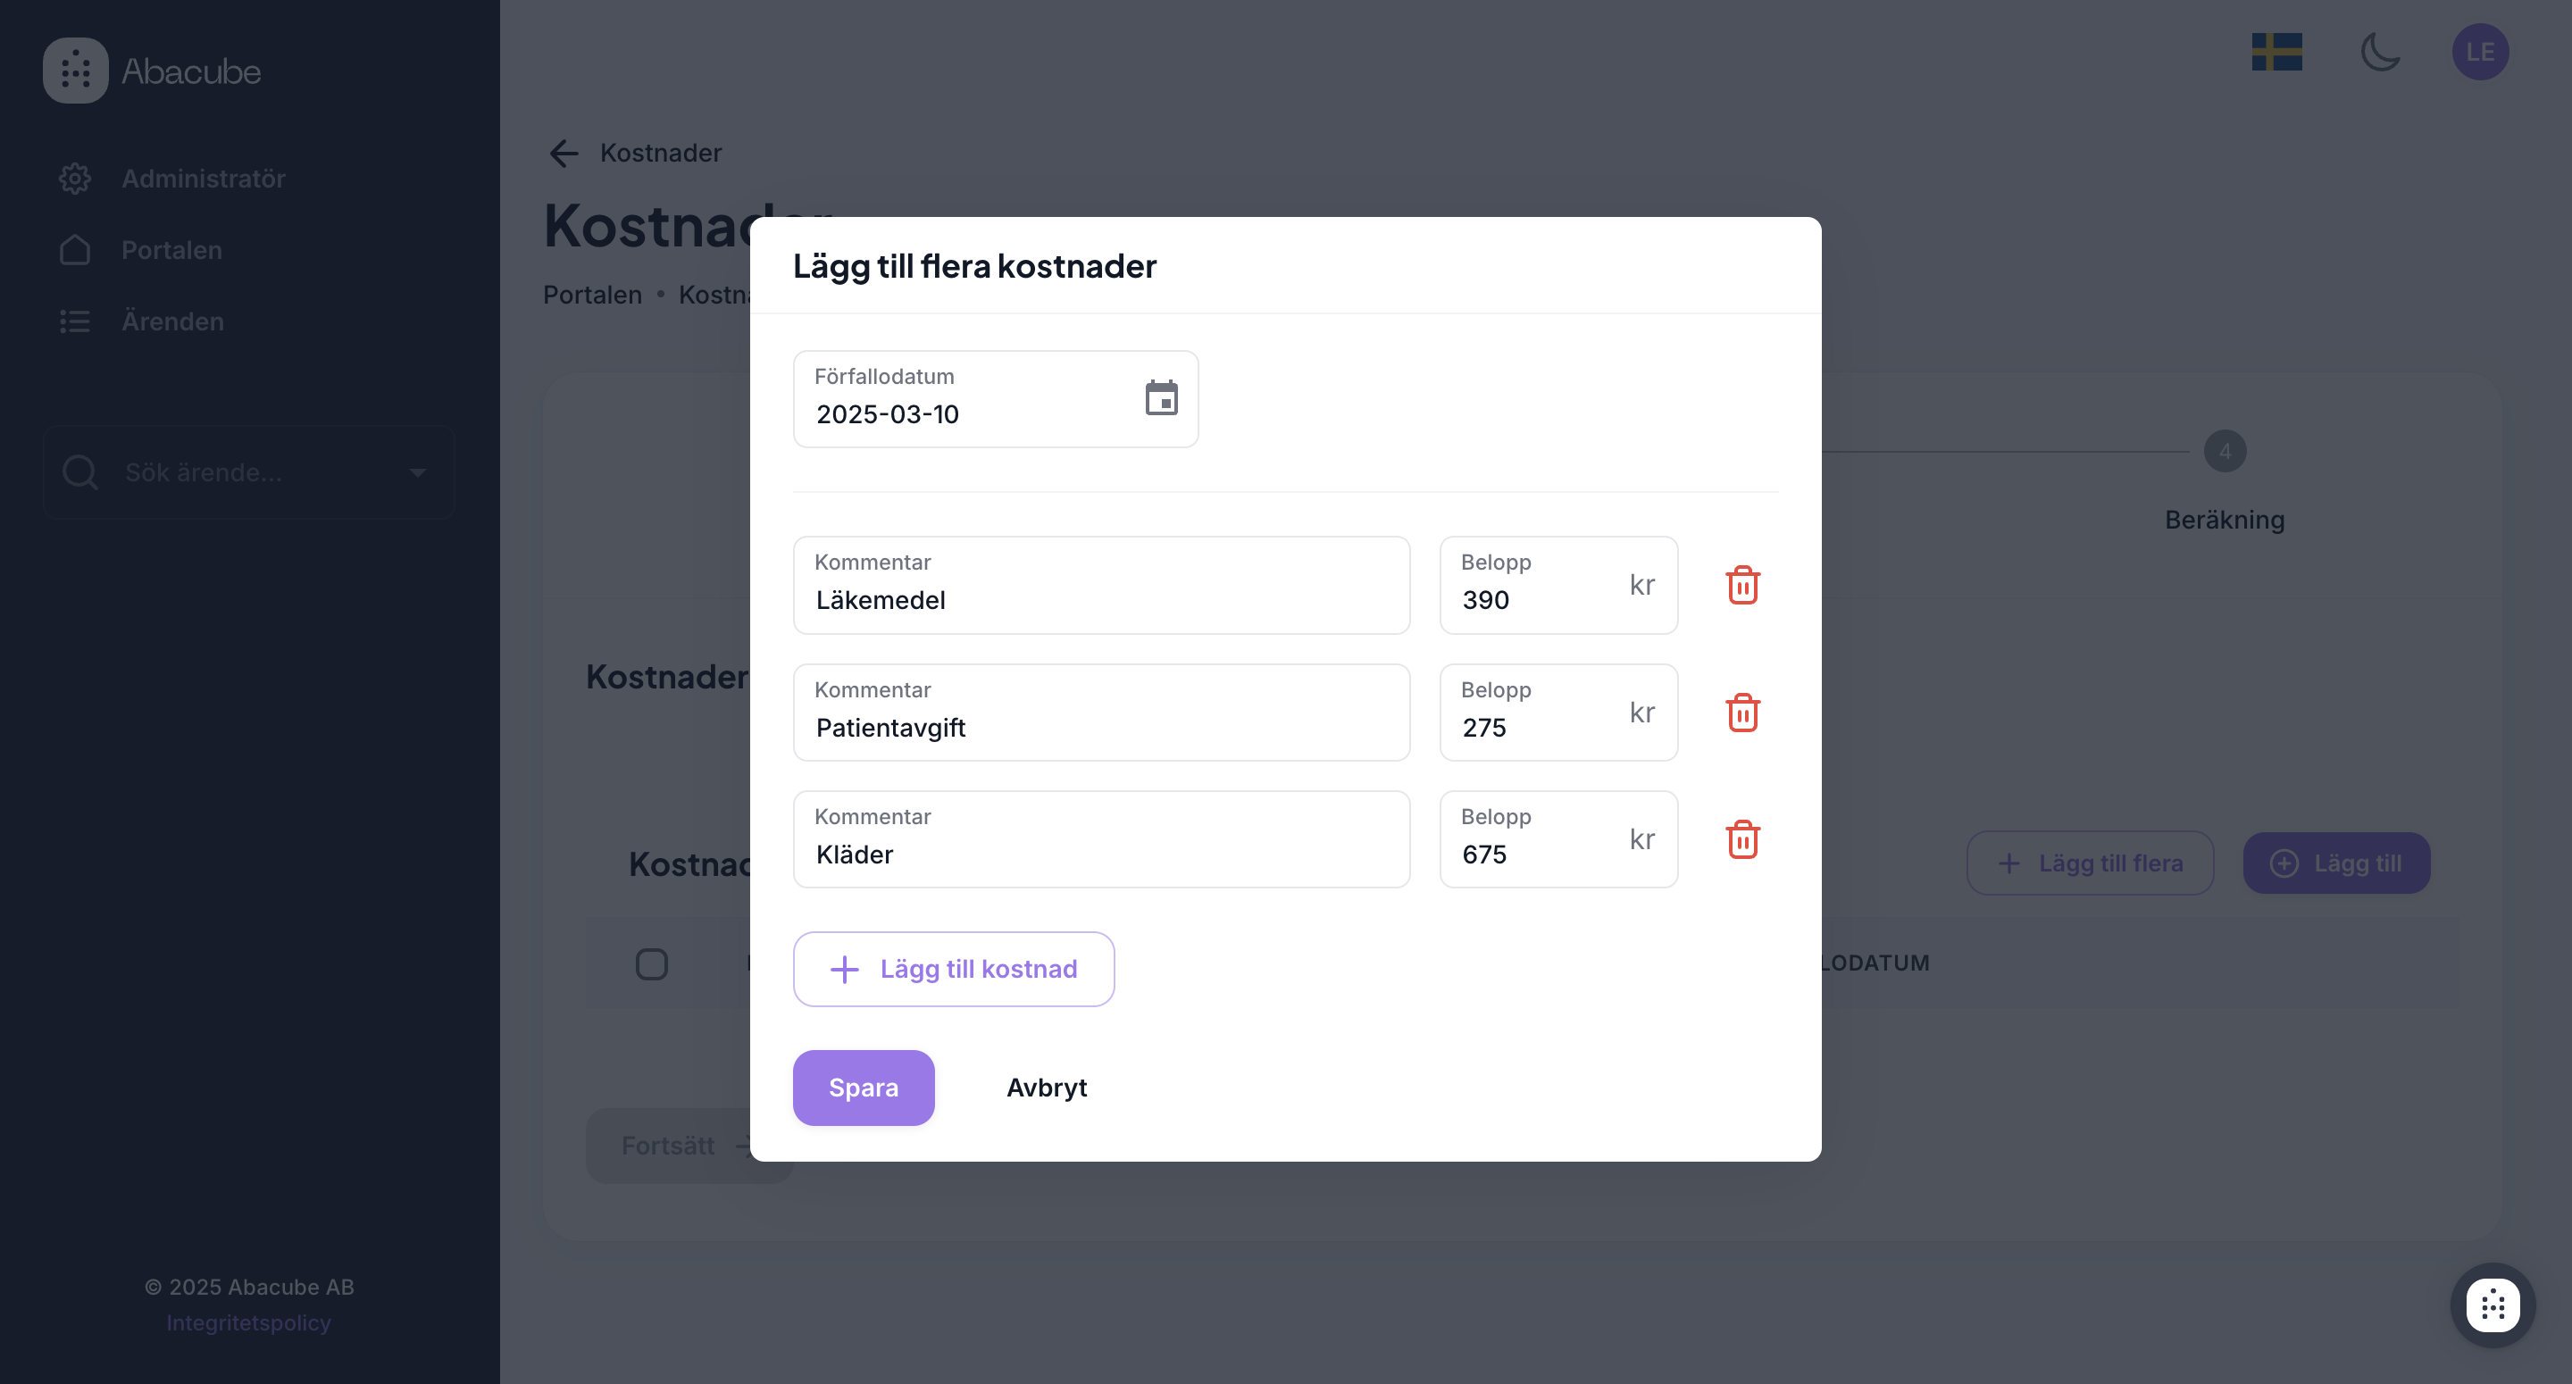Click the Abacube logo icon

coord(76,71)
